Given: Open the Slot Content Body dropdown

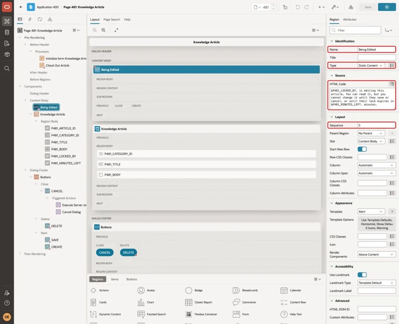Looking at the screenshot, I should 371,141.
